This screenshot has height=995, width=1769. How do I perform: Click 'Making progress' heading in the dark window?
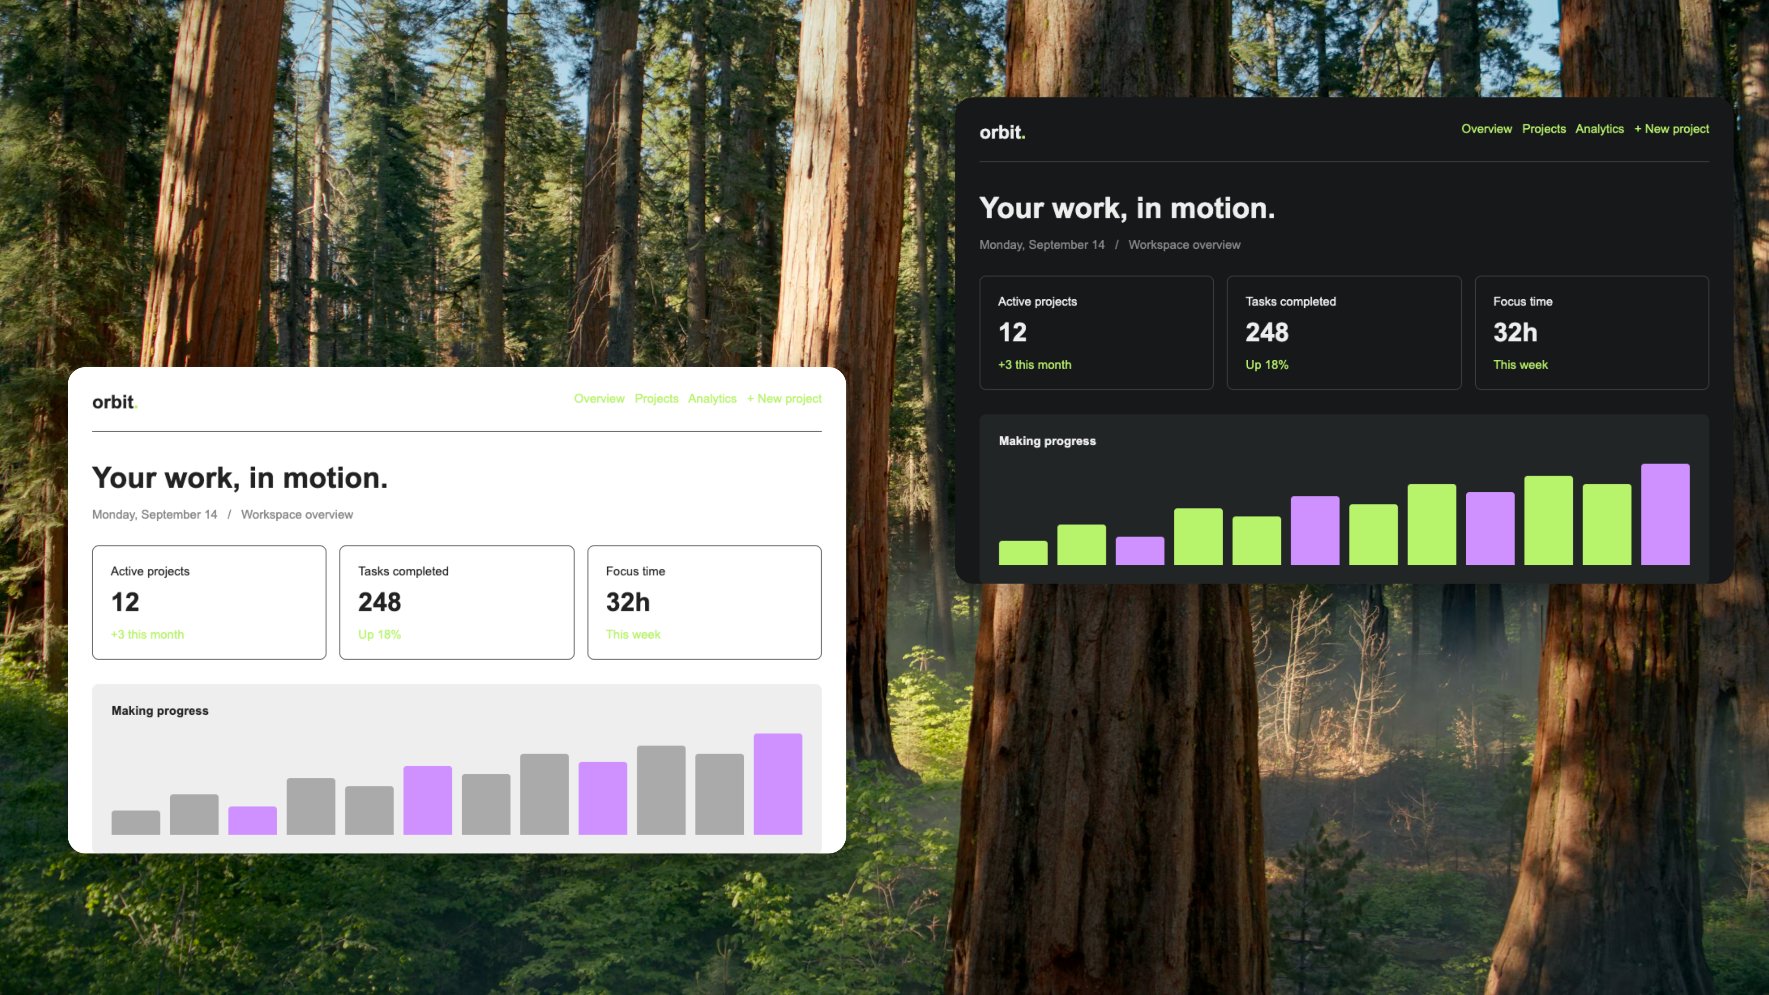(1047, 441)
